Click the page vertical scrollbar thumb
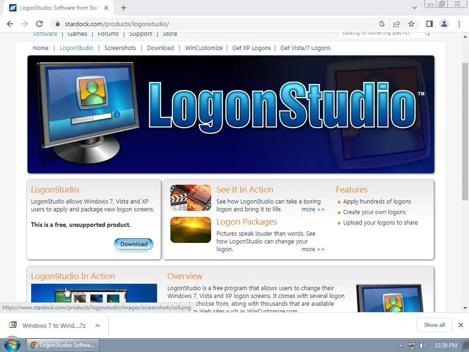The height and width of the screenshot is (352, 469). 465,132
